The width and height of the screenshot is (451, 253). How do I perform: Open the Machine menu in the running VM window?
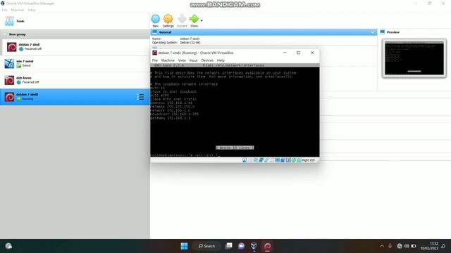point(168,60)
